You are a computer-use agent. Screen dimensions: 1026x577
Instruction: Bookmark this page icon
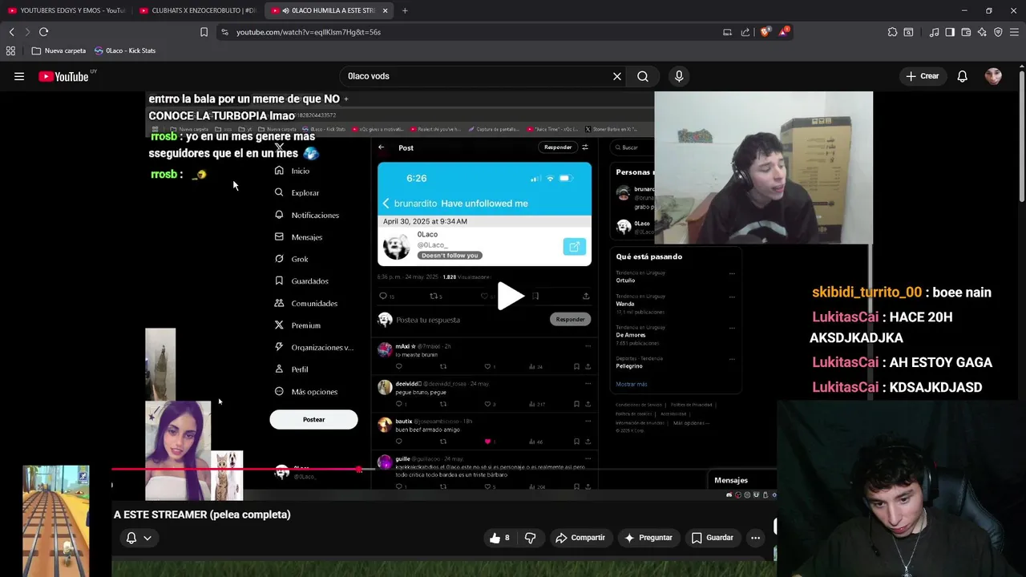[x=204, y=32]
